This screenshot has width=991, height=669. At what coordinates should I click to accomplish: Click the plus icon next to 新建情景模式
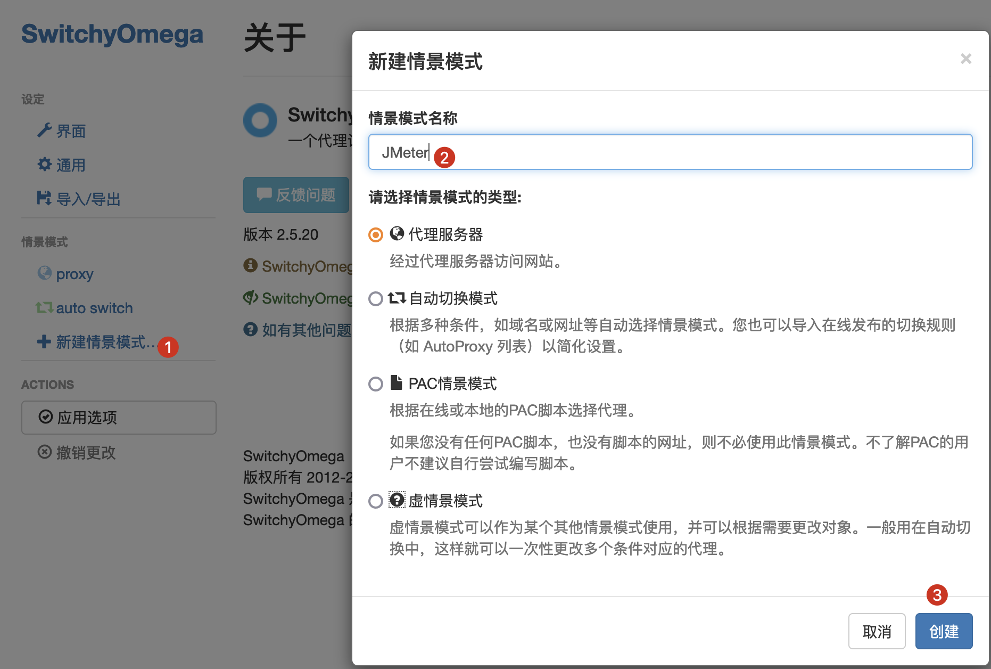pyautogui.click(x=44, y=341)
